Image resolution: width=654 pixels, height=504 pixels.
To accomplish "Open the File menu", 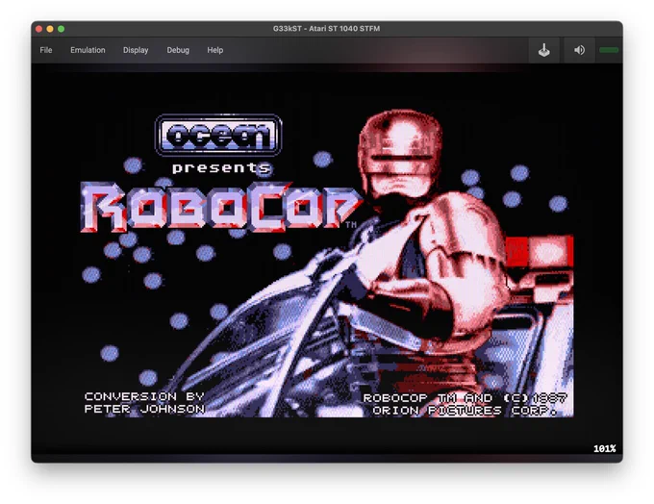I will 46,50.
